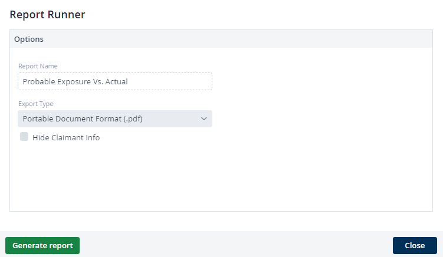The width and height of the screenshot is (443, 257).
Task: Click after the word Actual in Report Name
Action: pyautogui.click(x=130, y=81)
